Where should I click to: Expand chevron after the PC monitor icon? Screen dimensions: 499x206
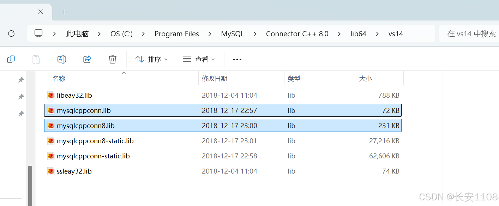(x=54, y=34)
